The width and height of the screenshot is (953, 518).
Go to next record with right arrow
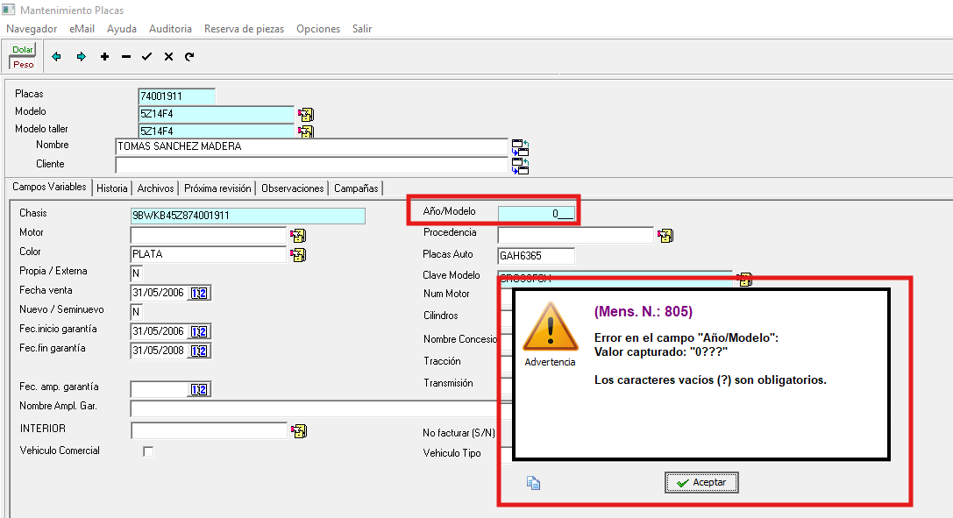[82, 57]
